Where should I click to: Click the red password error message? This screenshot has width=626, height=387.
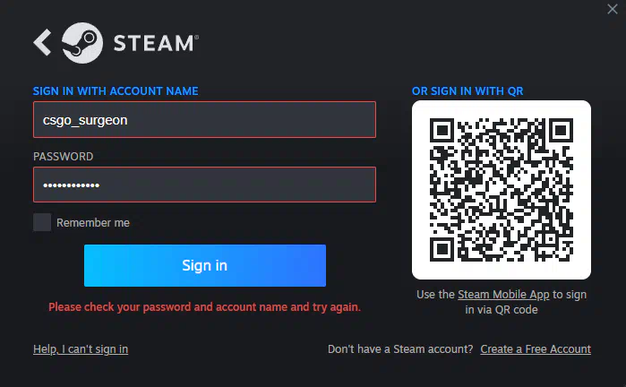(x=204, y=307)
